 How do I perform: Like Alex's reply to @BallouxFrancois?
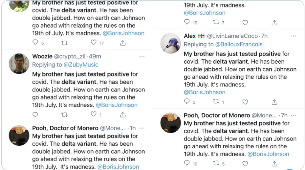(x=245, y=102)
